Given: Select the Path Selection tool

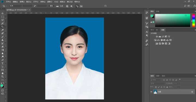Looking at the screenshot, I should (x=2, y=67).
